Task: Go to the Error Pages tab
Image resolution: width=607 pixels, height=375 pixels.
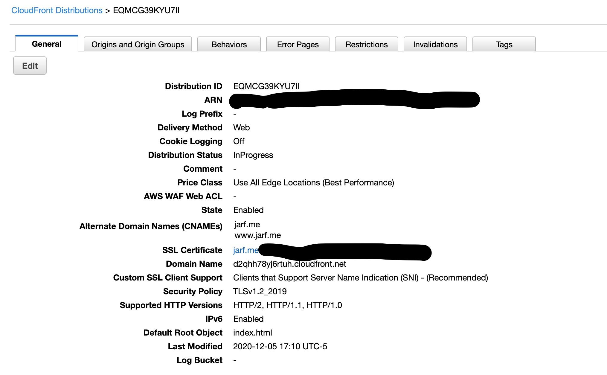Action: click(298, 45)
